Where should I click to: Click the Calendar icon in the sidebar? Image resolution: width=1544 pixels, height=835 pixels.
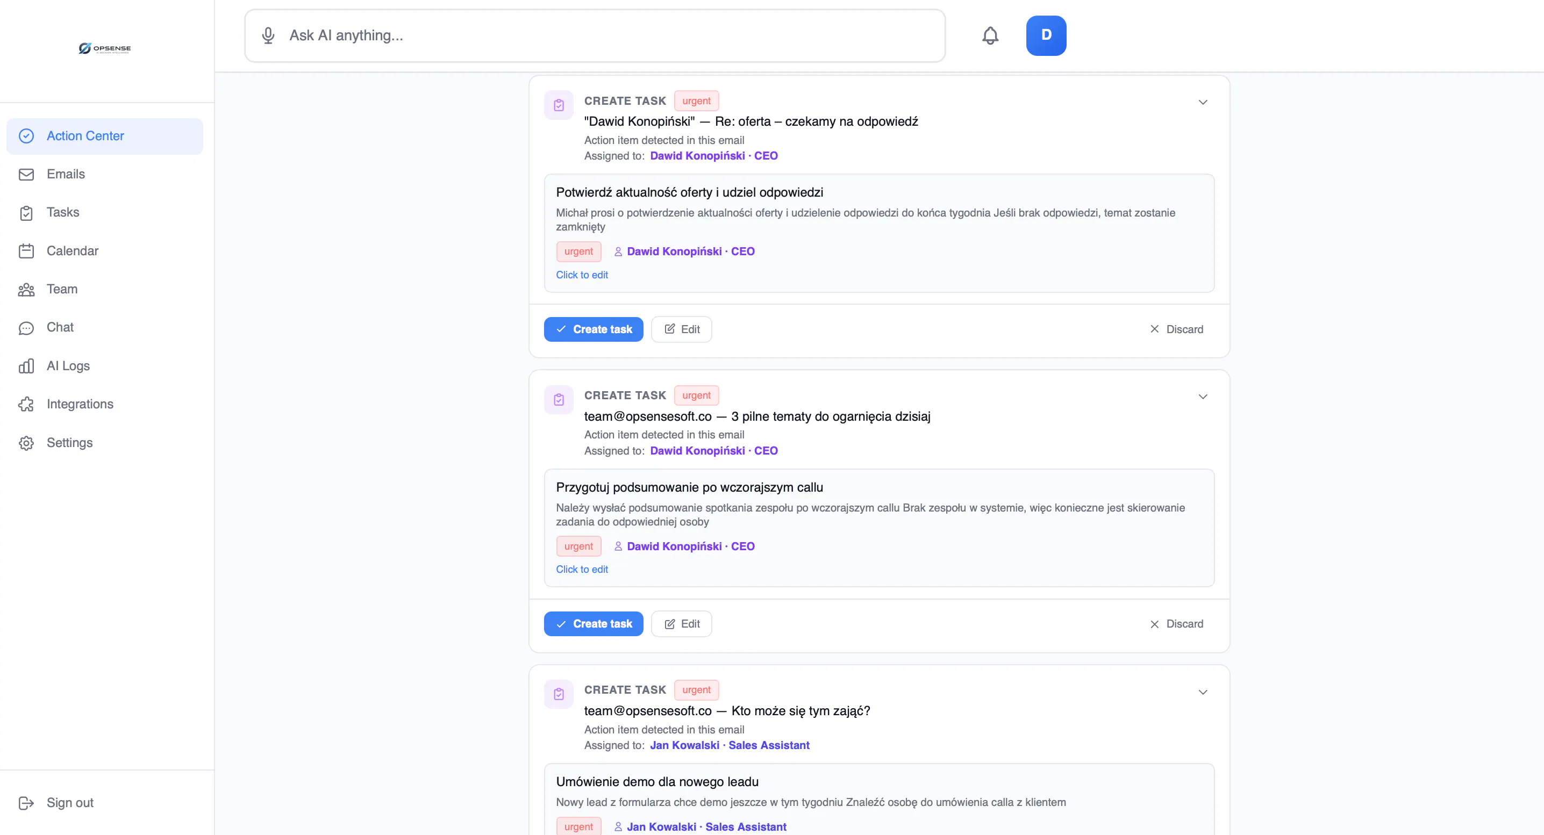click(x=26, y=251)
